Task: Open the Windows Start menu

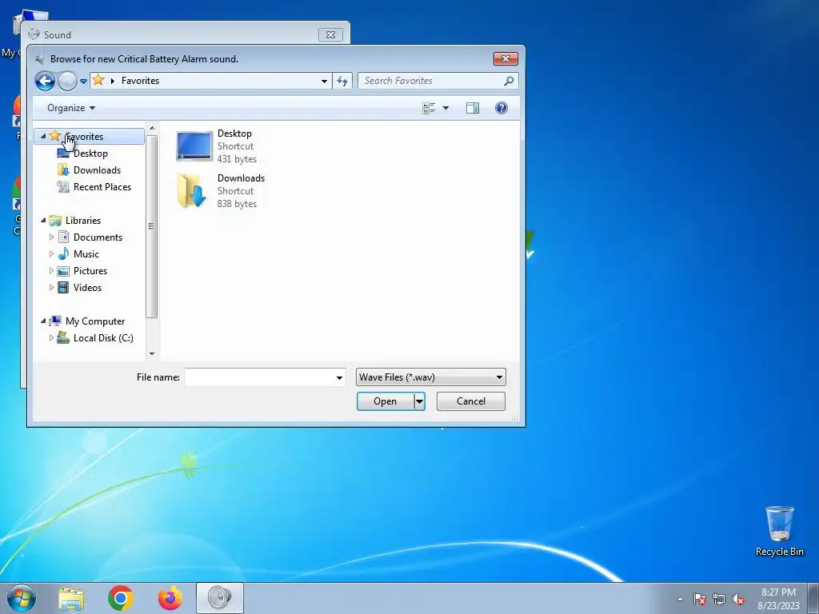Action: (22, 598)
